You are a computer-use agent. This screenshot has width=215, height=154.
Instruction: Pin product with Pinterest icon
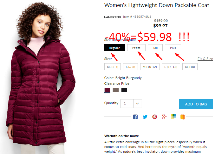tap(155, 117)
